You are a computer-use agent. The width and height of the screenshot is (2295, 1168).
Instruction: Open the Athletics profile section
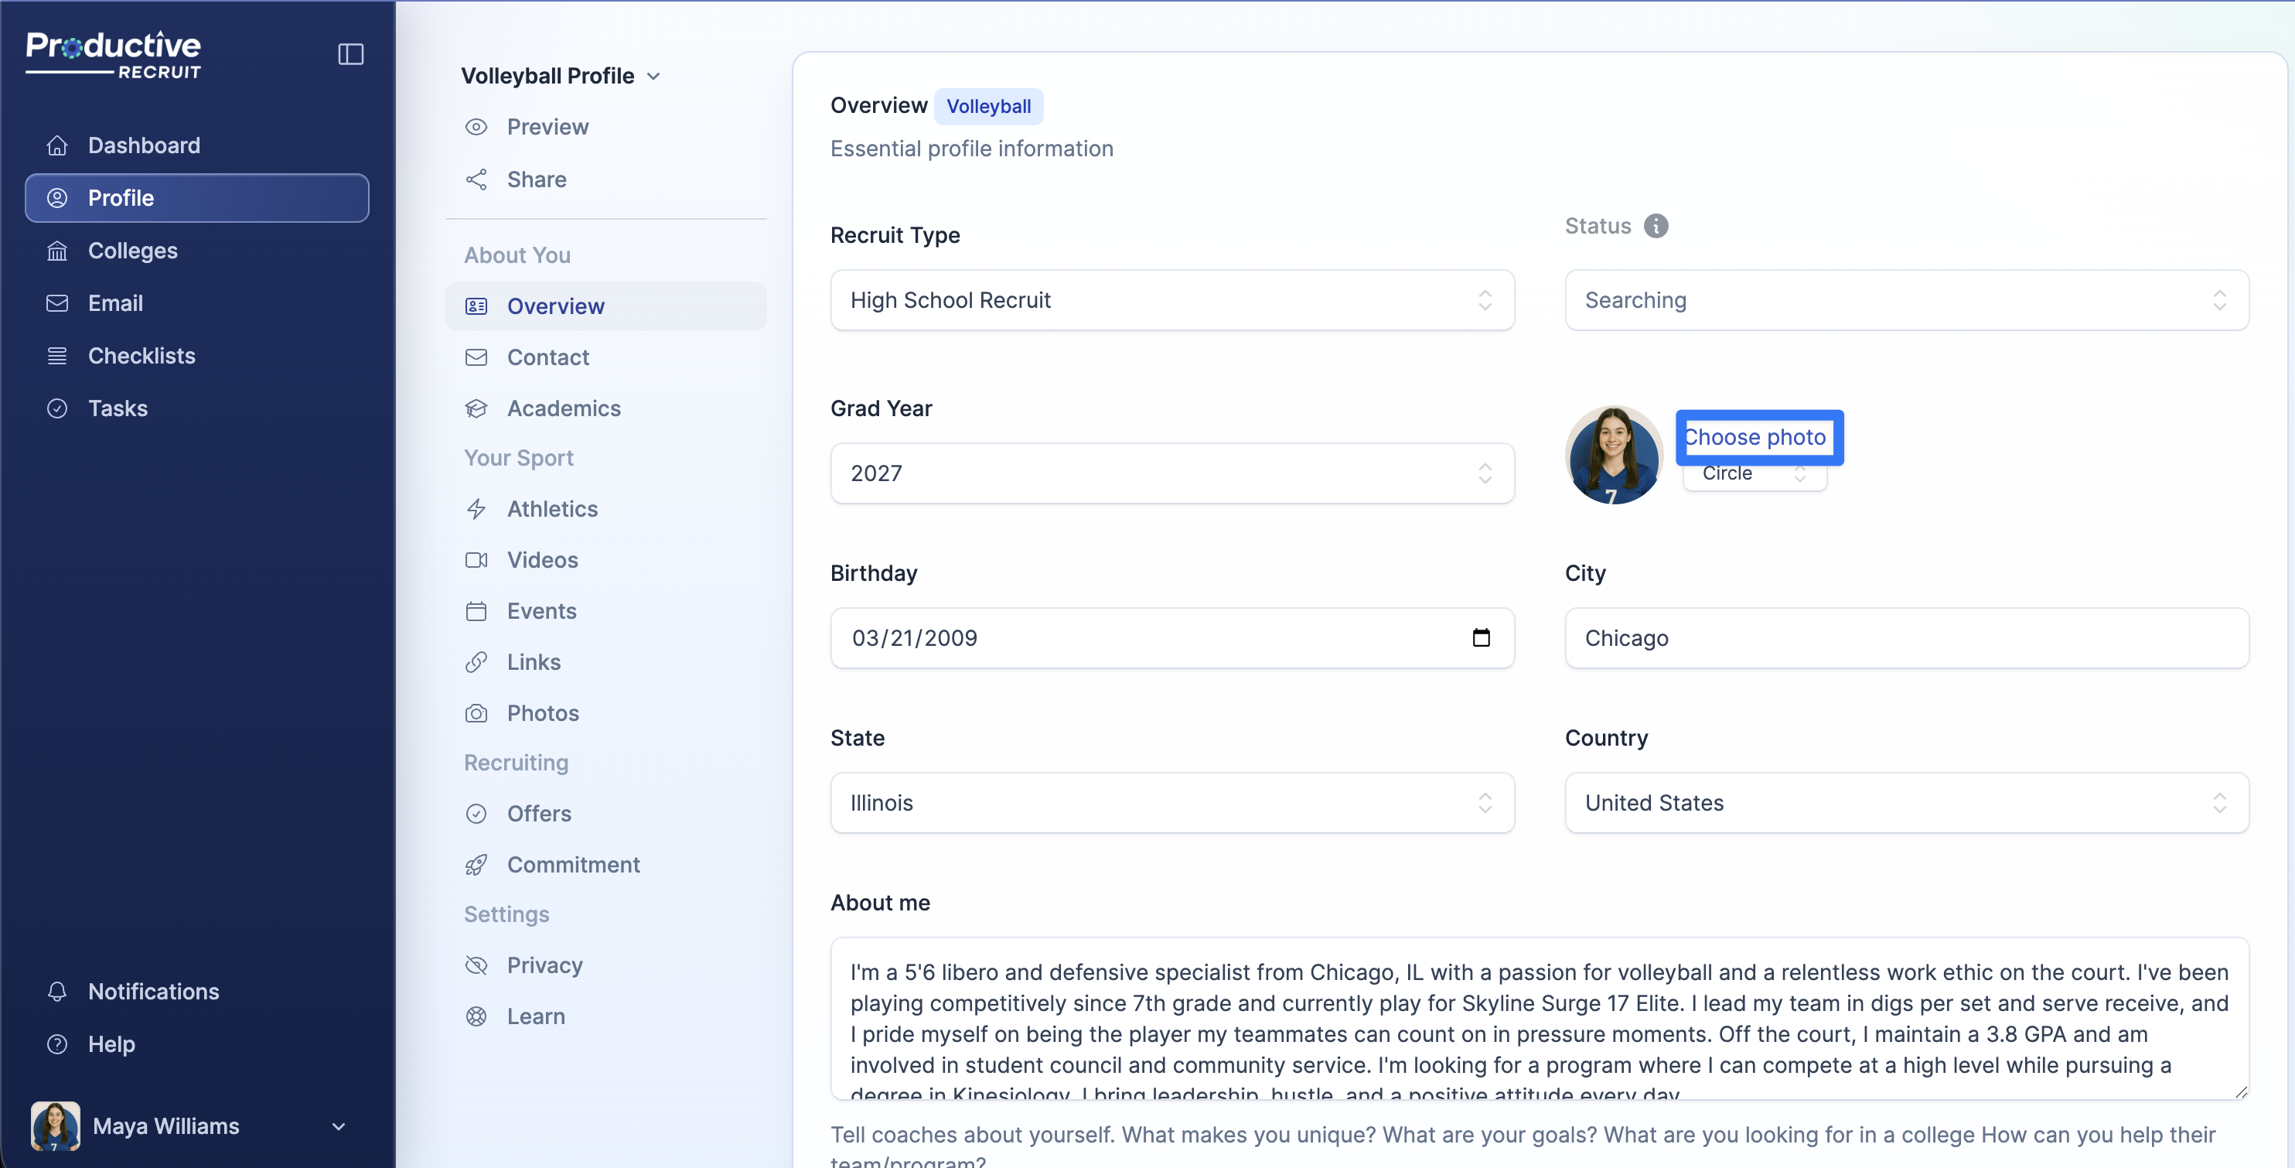tap(551, 510)
